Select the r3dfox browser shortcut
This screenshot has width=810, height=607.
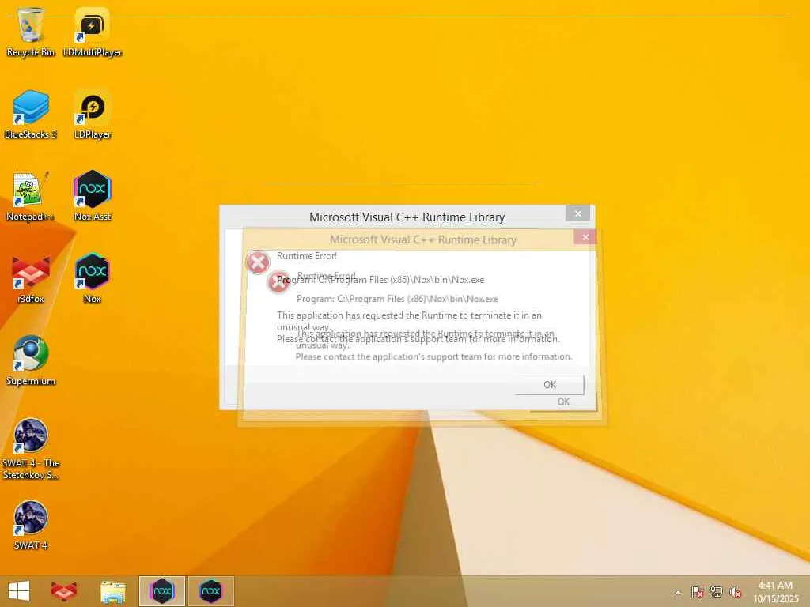click(x=31, y=278)
